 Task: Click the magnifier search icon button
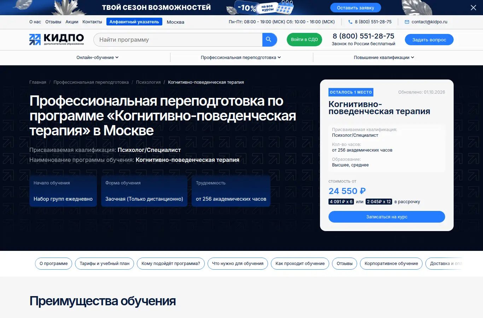(x=269, y=40)
